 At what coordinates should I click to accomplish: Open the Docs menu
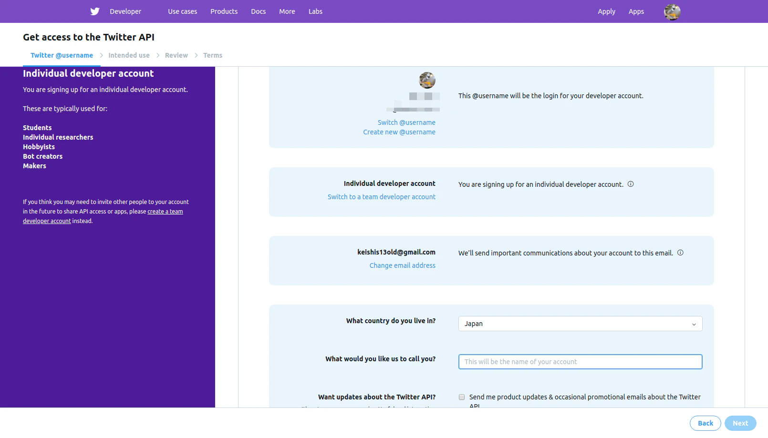258,11
